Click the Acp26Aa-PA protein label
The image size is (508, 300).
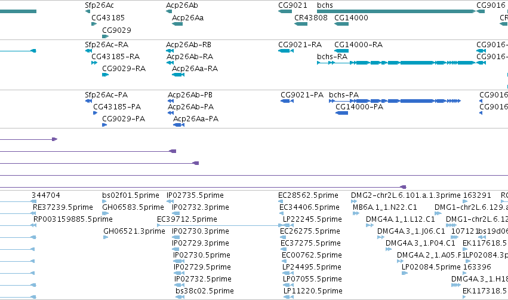point(196,119)
